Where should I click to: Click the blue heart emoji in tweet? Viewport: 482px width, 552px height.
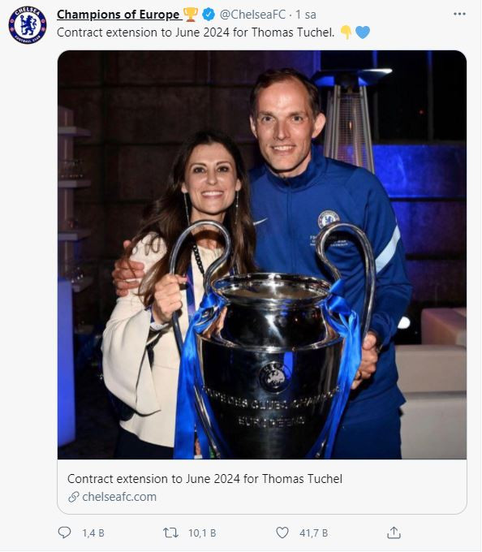pyautogui.click(x=363, y=32)
